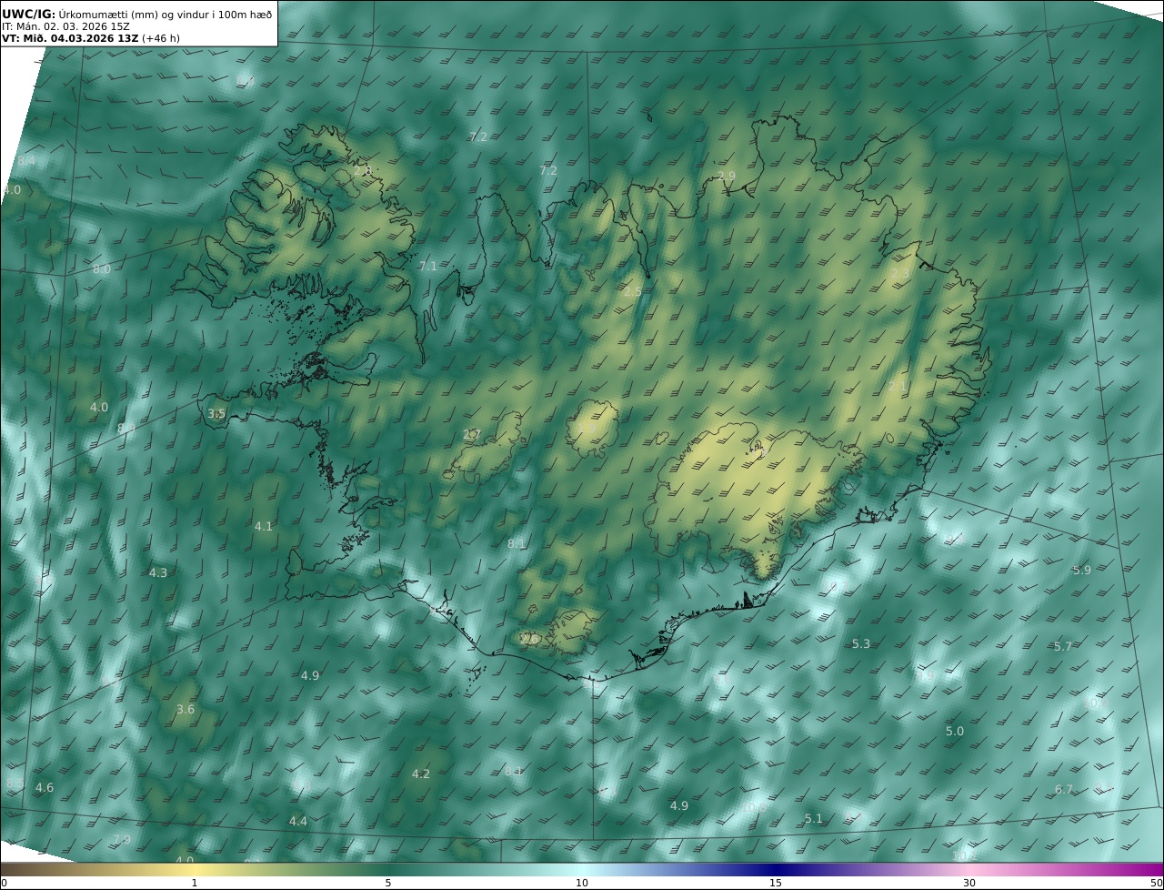The height and width of the screenshot is (890, 1164).
Task: Click the 5.0 value label on the map
Action: pyautogui.click(x=955, y=732)
